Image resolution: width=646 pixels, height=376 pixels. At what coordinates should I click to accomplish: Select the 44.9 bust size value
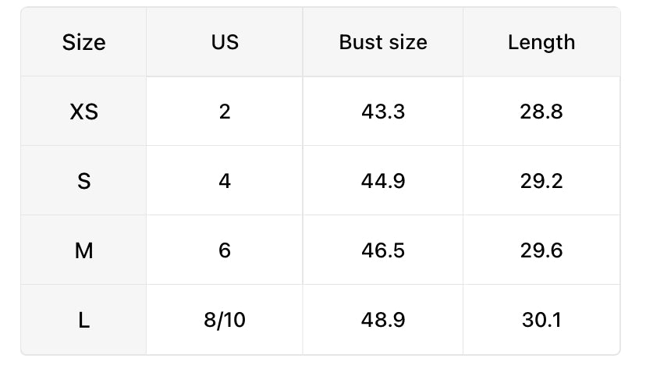[383, 181]
